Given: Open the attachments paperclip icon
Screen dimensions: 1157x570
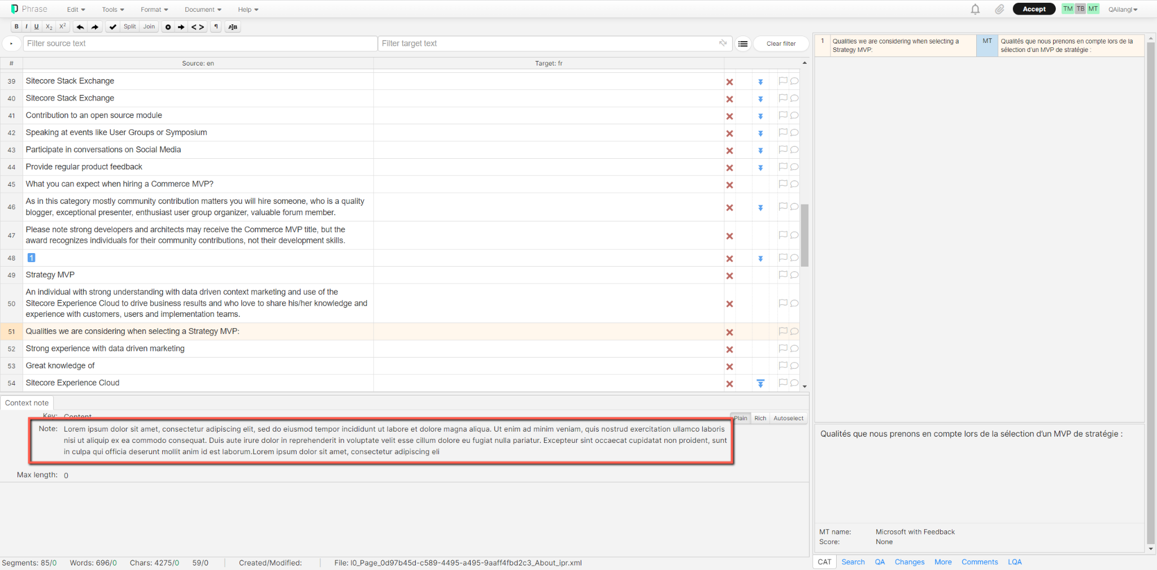Looking at the screenshot, I should (999, 9).
